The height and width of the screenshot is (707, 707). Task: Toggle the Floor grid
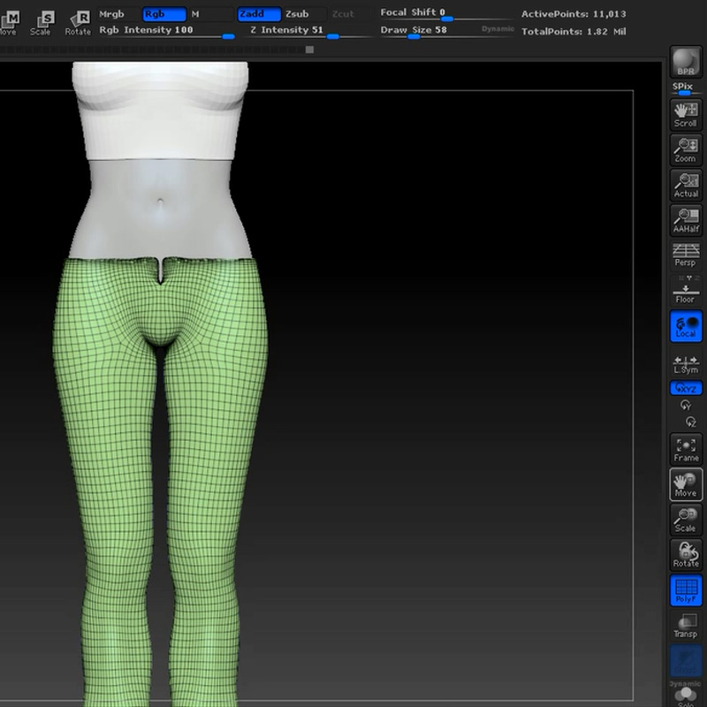pos(686,291)
